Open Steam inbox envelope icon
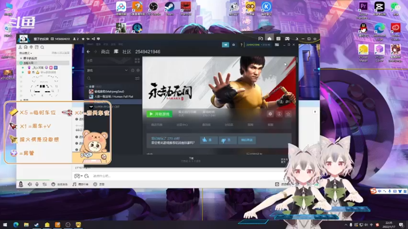The width and height of the screenshot is (408, 229). pos(234,45)
